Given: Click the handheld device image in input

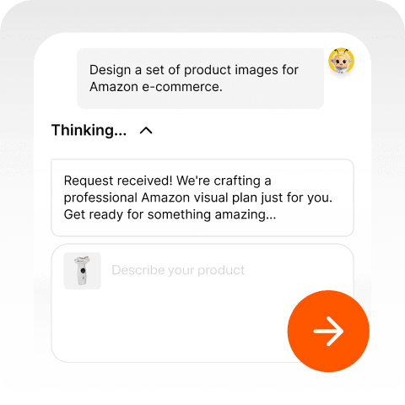Looking at the screenshot, I should coord(82,271).
